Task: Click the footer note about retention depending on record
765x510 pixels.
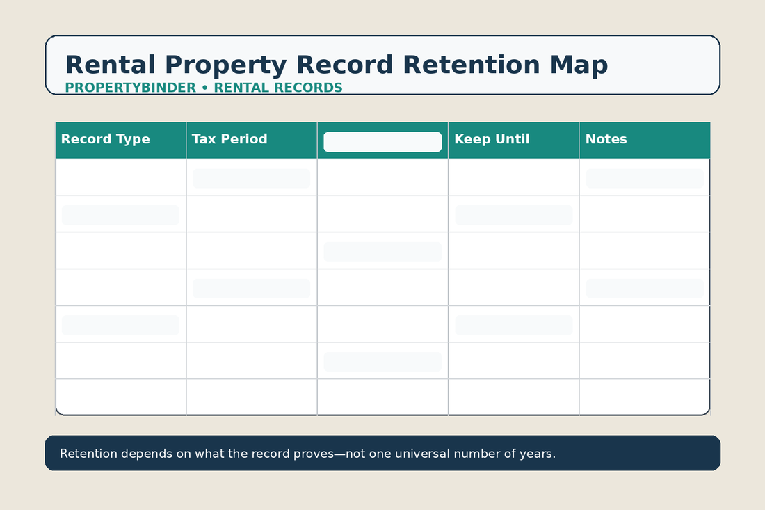Action: tap(307, 454)
